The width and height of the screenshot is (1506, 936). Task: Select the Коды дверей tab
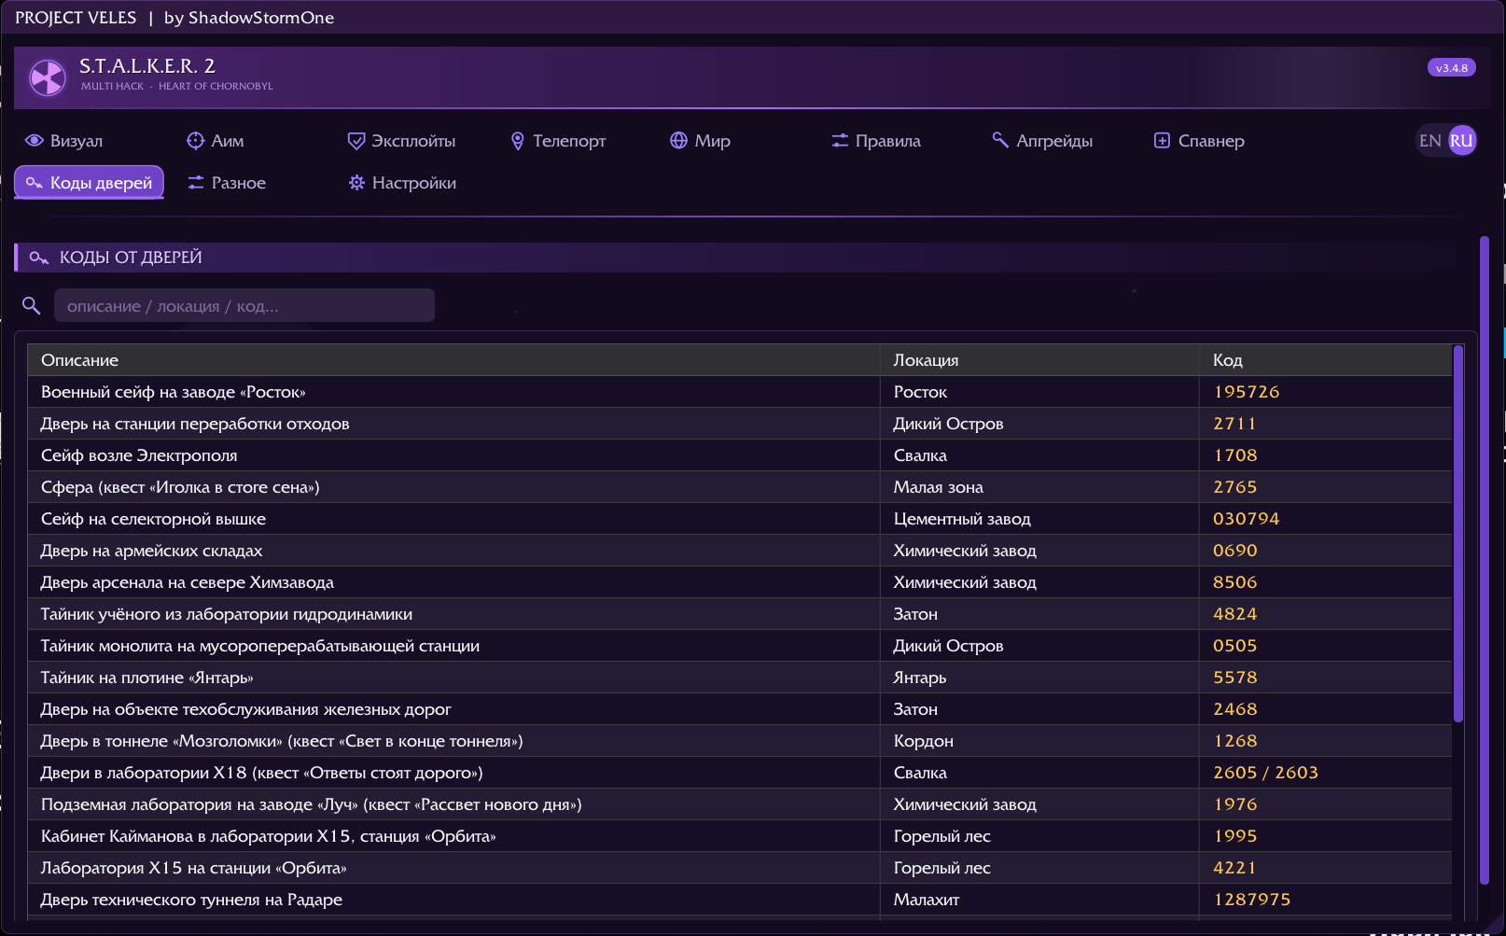[x=90, y=183]
